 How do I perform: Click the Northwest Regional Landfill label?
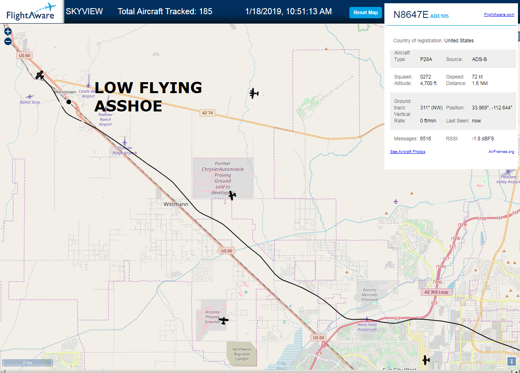click(242, 354)
